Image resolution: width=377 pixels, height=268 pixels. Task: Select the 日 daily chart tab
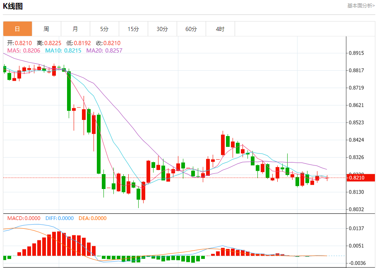(x=17, y=29)
